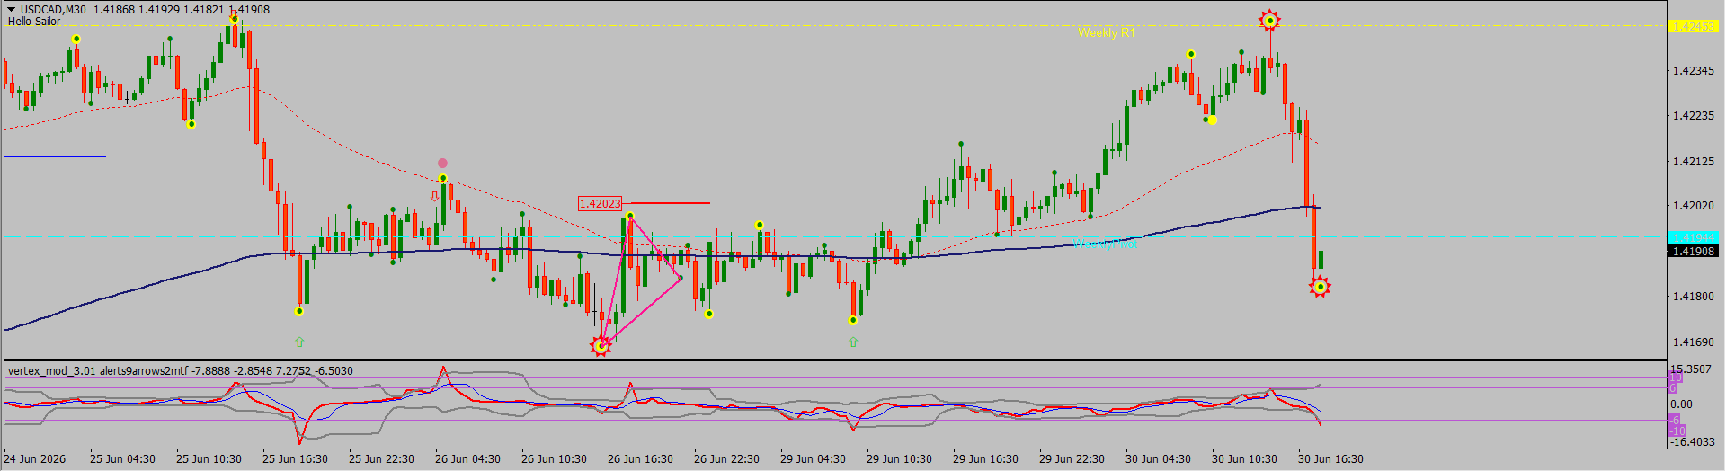1726x471 pixels.
Task: Select the 1.42023 red price label
Action: (600, 204)
